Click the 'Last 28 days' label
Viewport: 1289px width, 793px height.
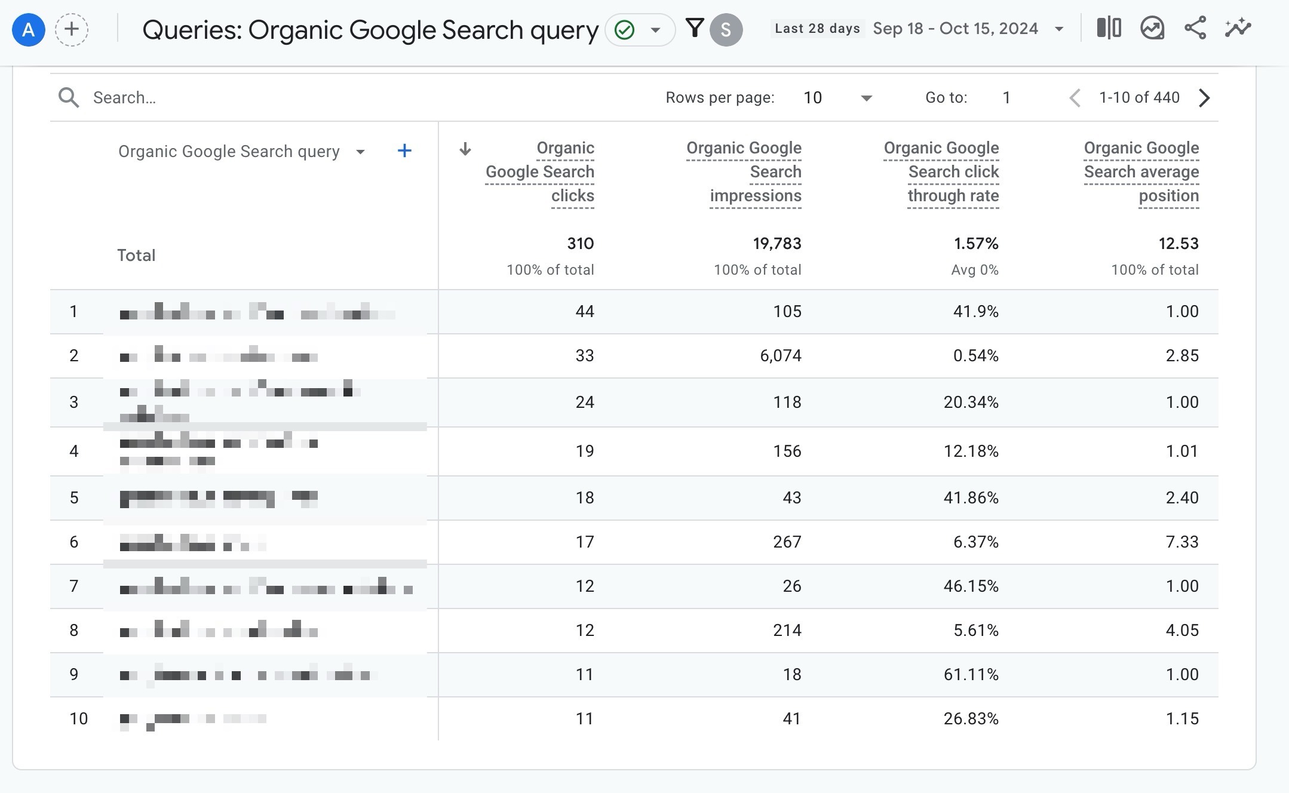click(817, 29)
